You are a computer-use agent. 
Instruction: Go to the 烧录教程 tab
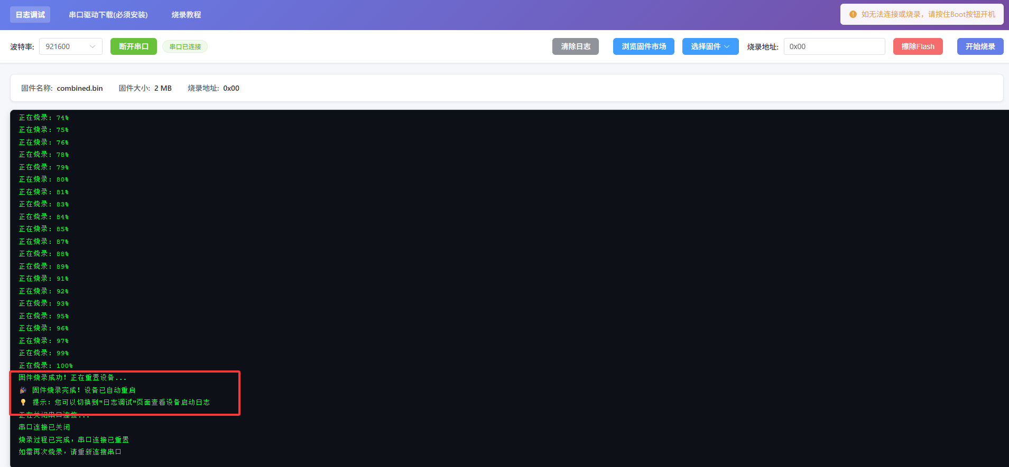(186, 15)
